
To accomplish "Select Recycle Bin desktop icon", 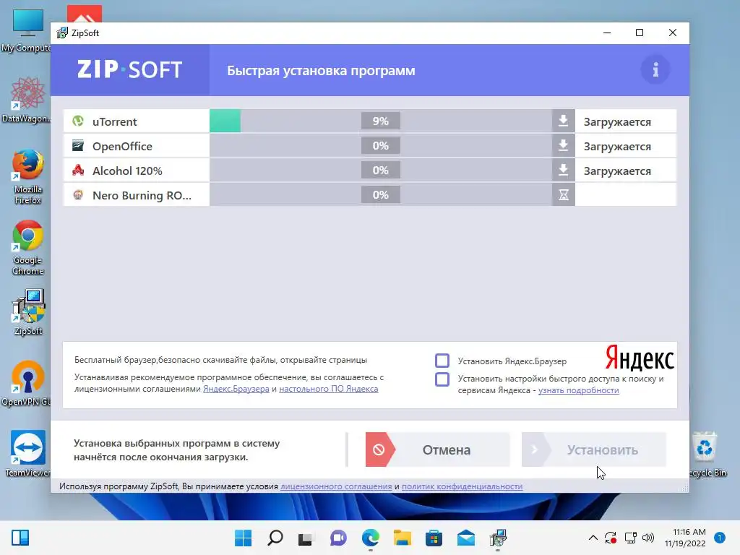I will click(707, 454).
